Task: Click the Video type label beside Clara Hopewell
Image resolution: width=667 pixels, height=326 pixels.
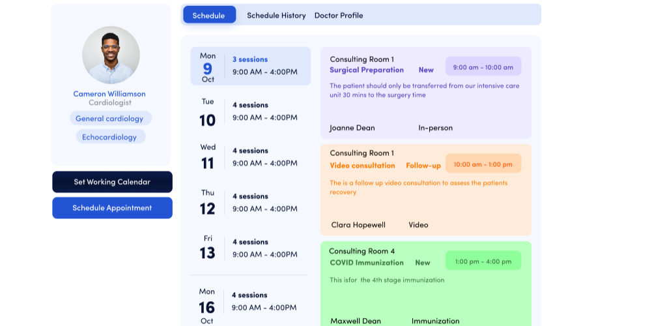Action: (419, 225)
